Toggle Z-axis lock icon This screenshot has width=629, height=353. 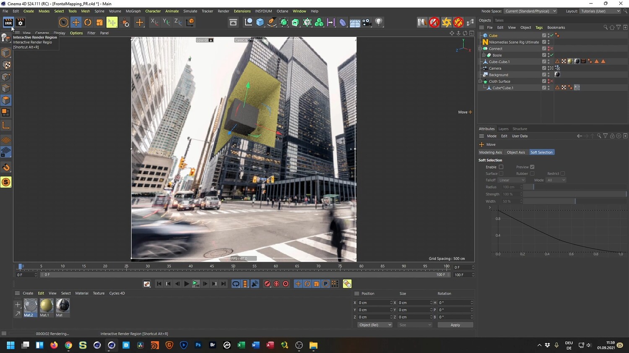[178, 22]
